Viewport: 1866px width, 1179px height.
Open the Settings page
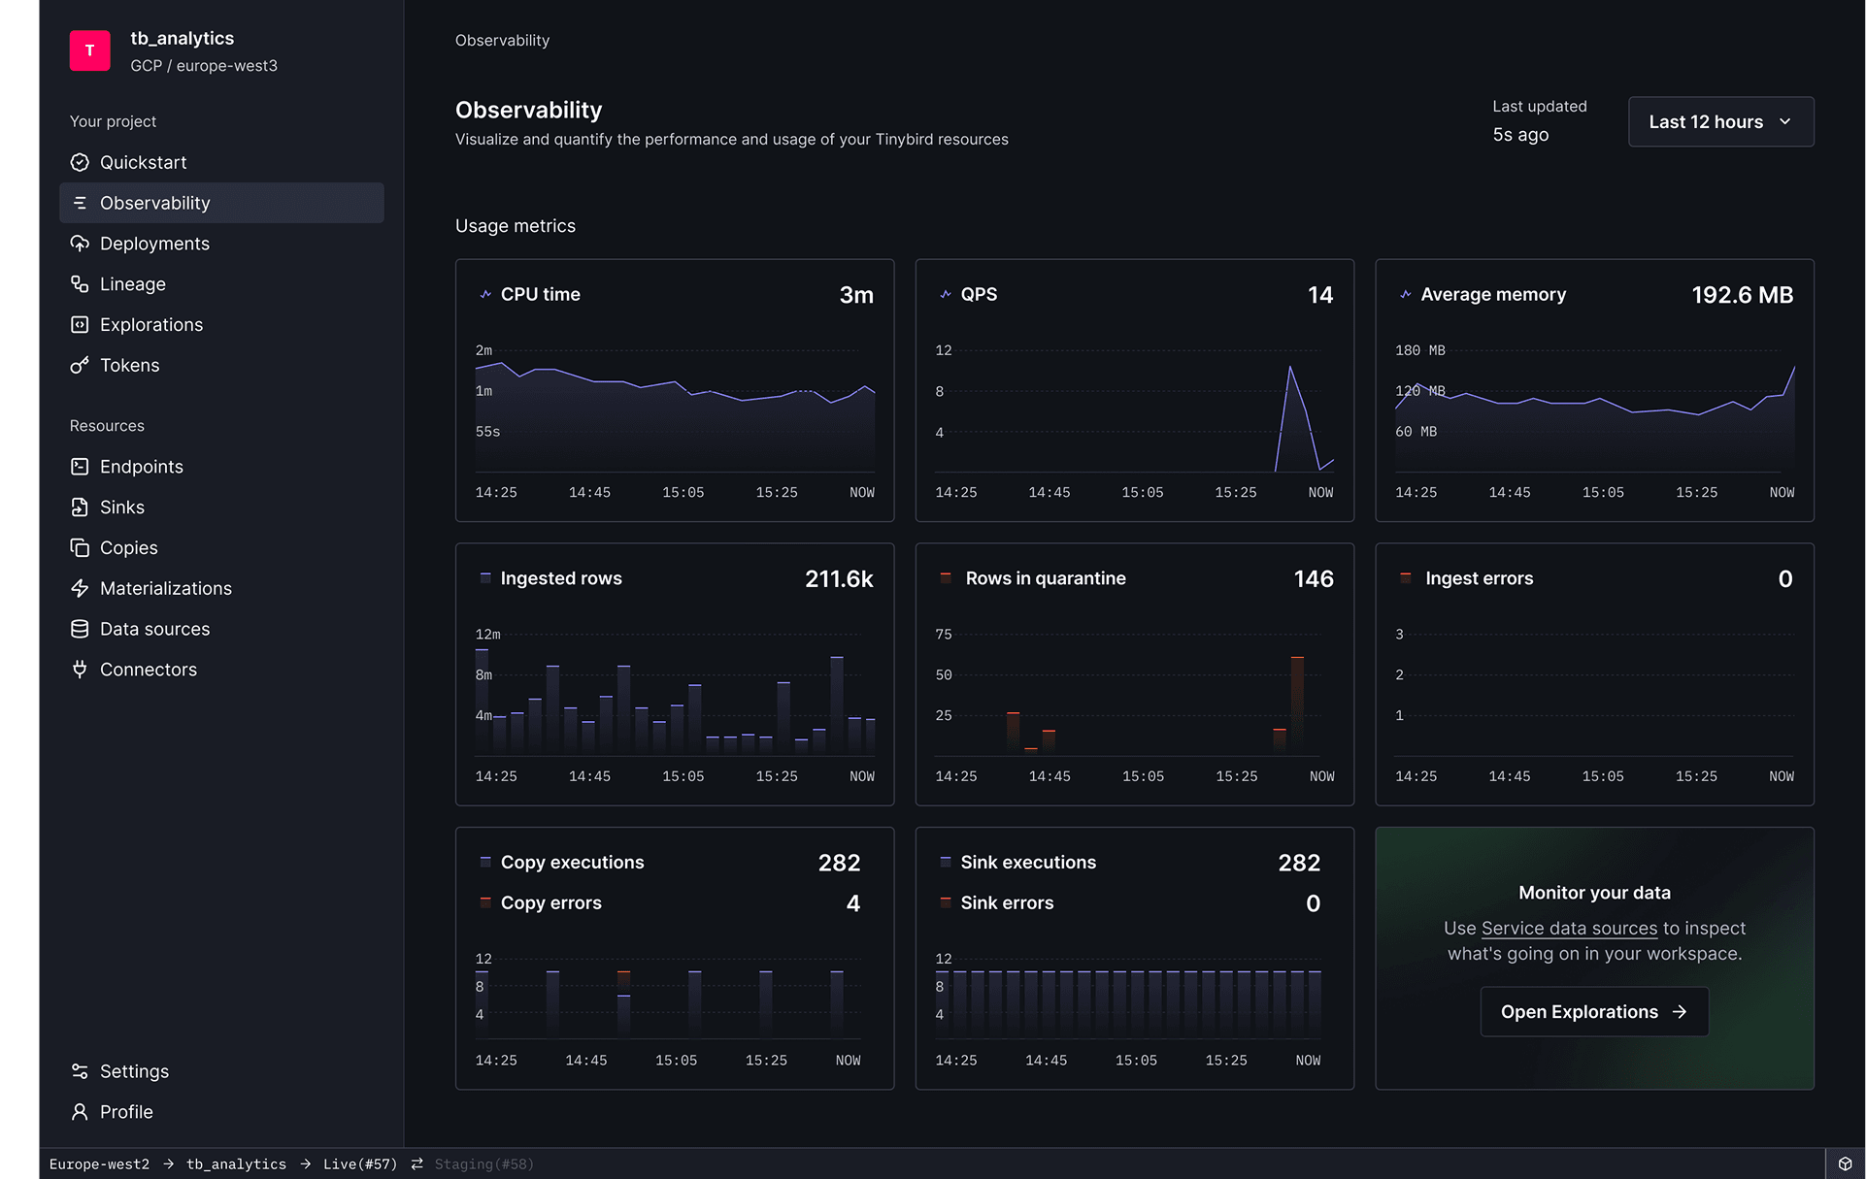click(134, 1071)
